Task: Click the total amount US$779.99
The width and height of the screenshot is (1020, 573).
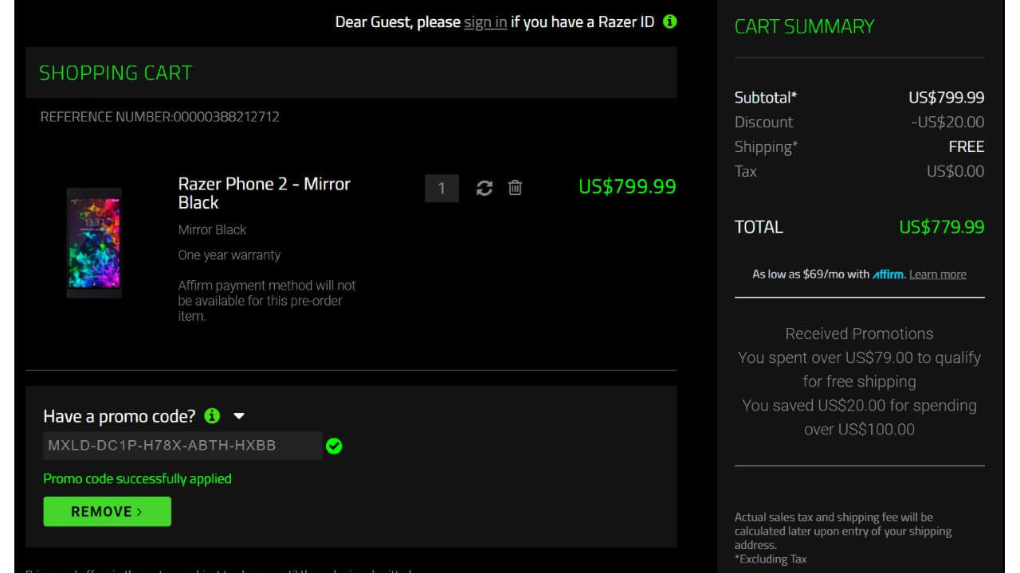Action: pos(941,227)
